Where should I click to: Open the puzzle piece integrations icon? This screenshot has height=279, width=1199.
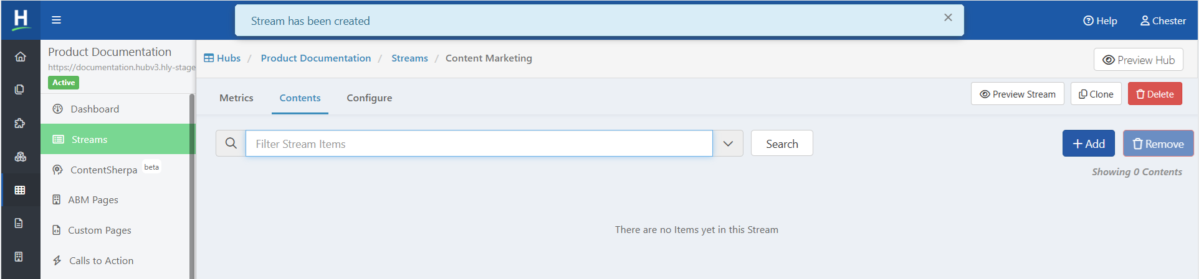[20, 123]
